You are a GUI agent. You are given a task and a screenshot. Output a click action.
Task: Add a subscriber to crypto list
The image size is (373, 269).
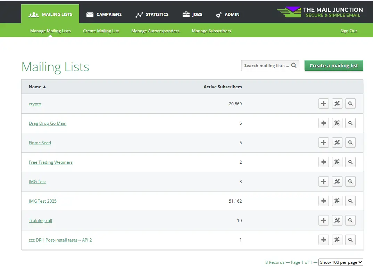(323, 103)
